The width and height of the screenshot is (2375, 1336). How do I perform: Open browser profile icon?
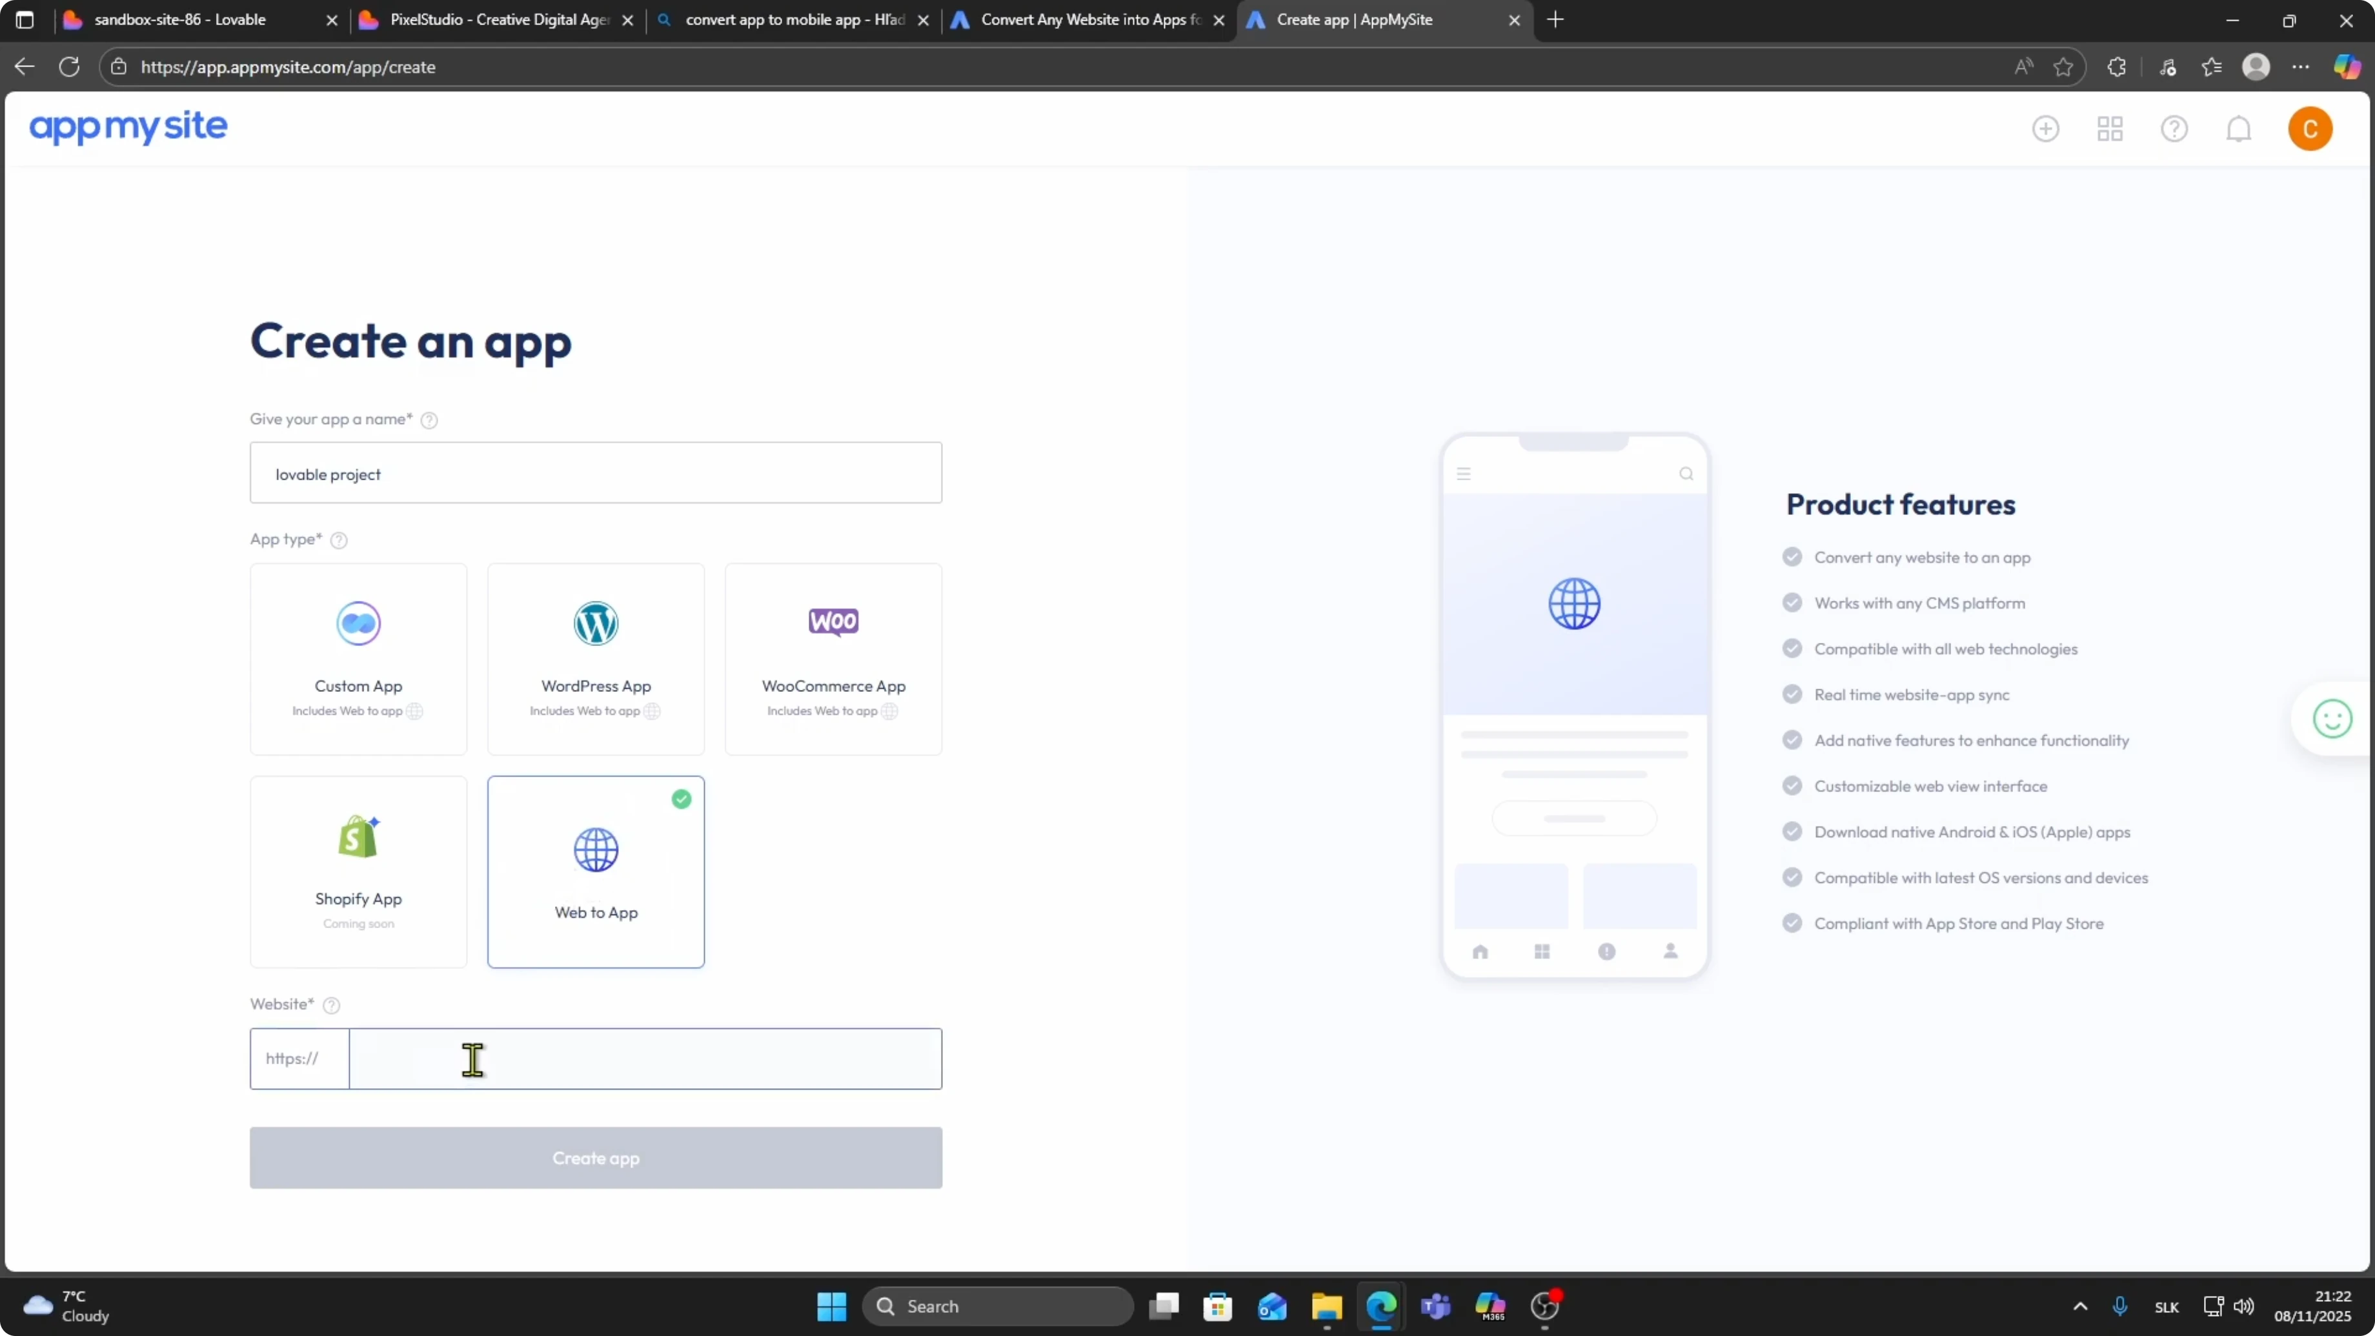pos(2256,66)
